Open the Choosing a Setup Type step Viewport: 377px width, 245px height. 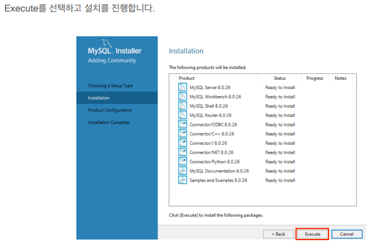point(110,86)
